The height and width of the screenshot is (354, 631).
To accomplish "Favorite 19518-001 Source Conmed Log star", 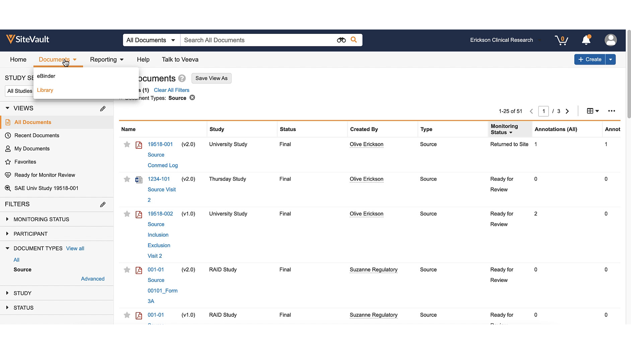I will (x=127, y=144).
